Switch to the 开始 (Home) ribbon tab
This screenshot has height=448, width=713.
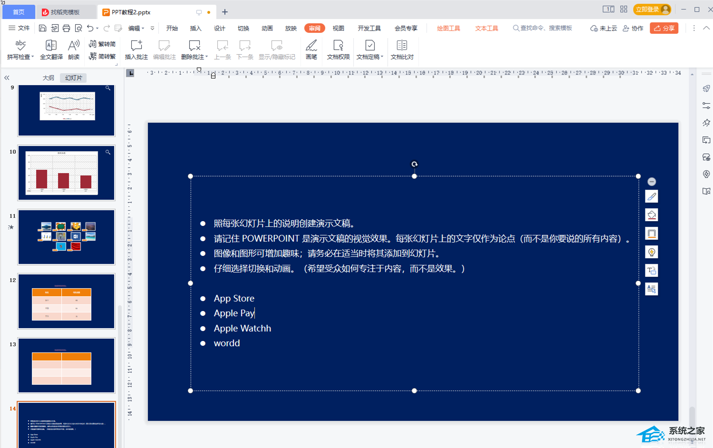coord(172,28)
